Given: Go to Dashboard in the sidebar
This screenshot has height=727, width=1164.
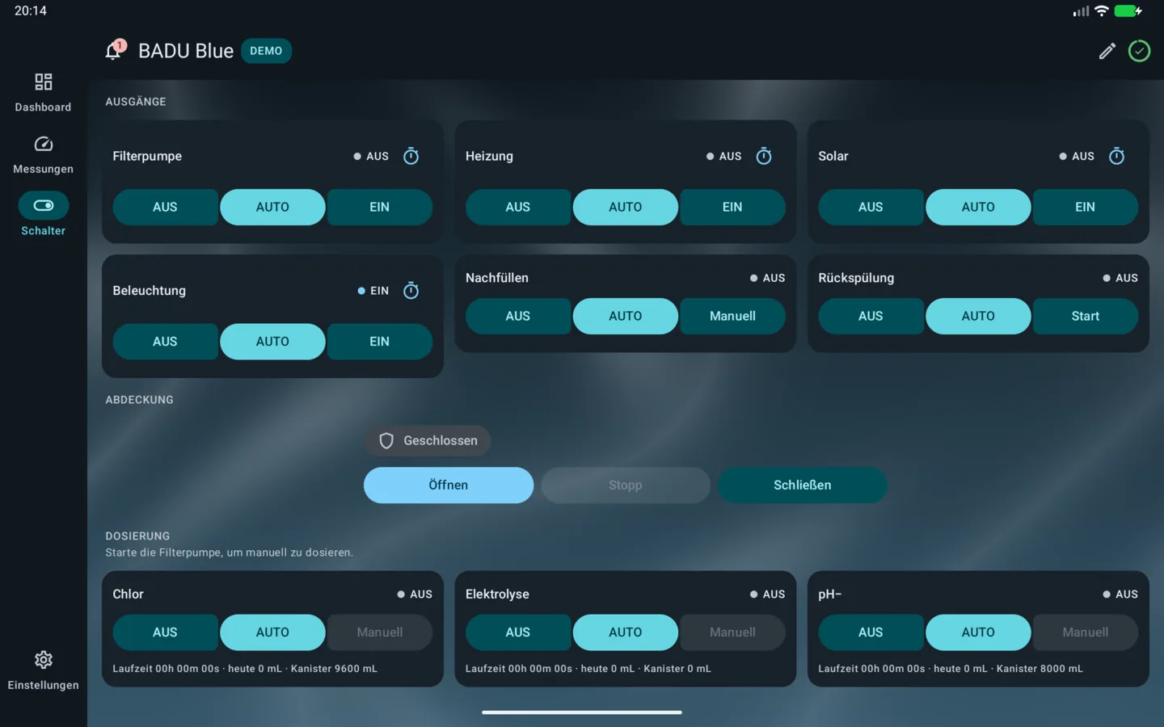Looking at the screenshot, I should click(x=43, y=92).
